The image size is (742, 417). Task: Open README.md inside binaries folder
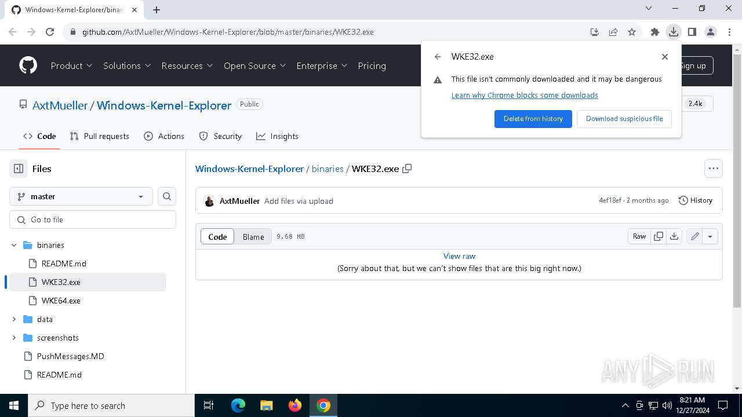64,264
